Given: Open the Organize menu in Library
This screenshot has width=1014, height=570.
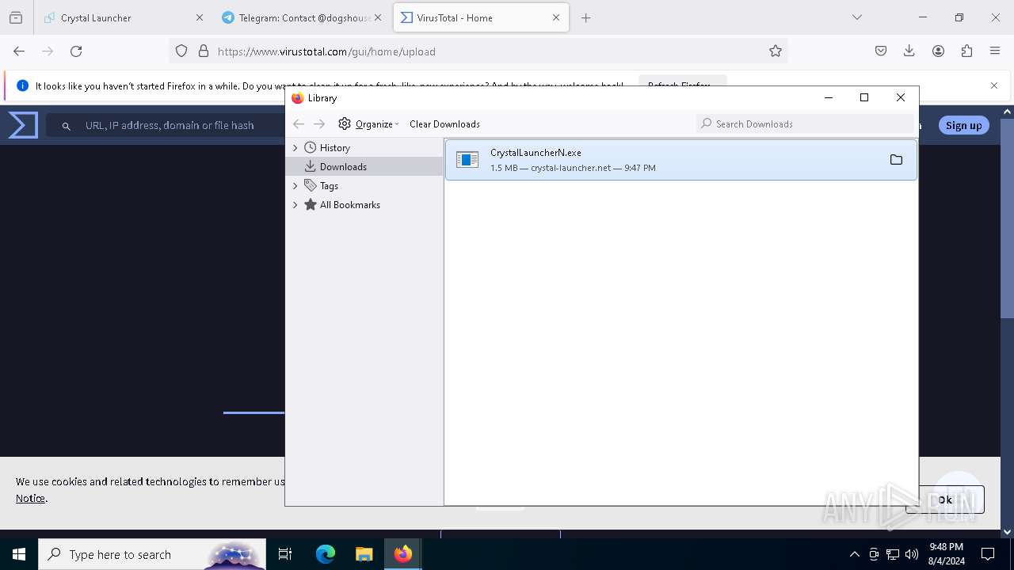Looking at the screenshot, I should tap(369, 123).
